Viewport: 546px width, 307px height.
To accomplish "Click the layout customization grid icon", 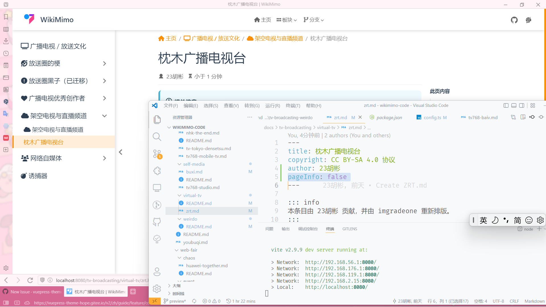I will click(533, 105).
